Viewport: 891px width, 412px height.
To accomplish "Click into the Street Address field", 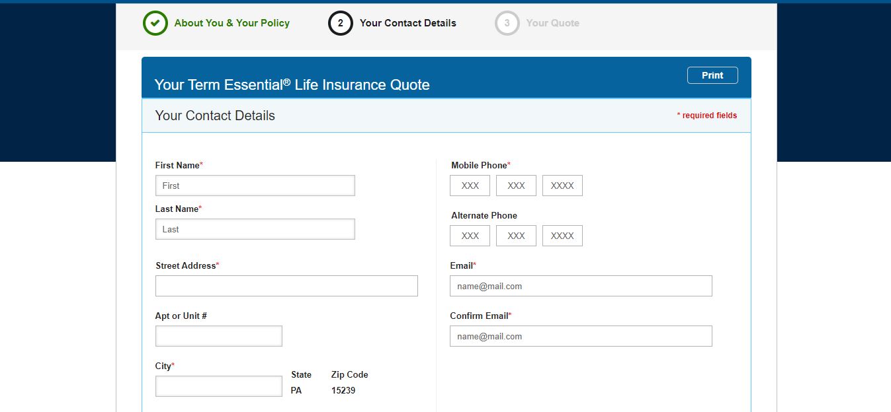I will pos(286,286).
